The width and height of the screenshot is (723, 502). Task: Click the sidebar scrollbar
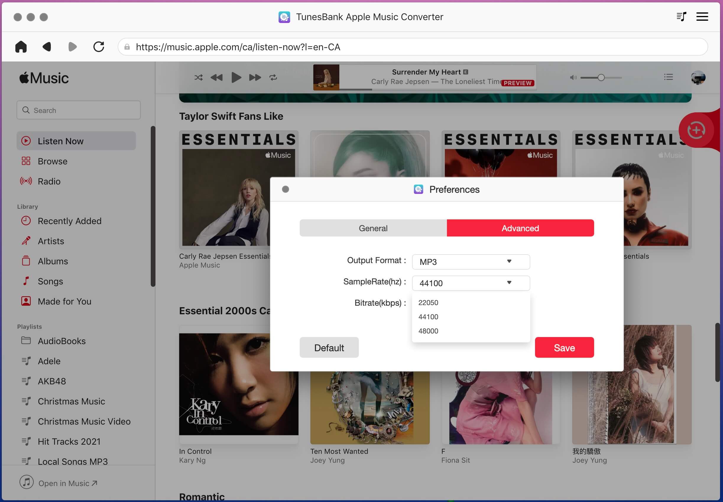[153, 206]
